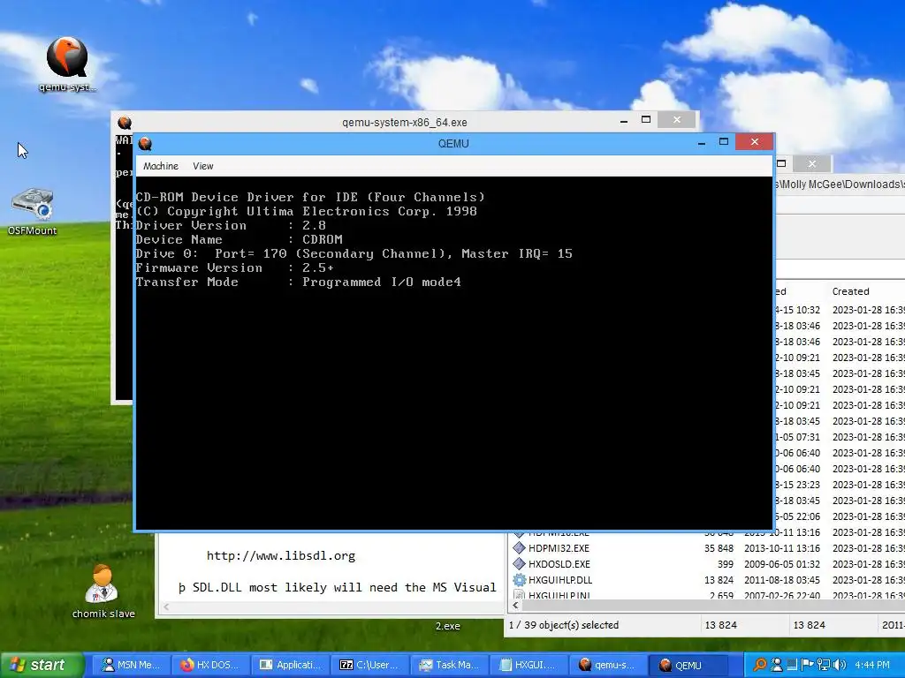Click the qemu-system-x86_64.exe window icon
Viewport: 905px width, 678px height.
(125, 122)
